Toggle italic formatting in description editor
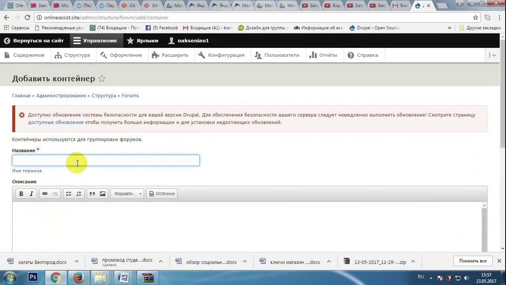 point(31,194)
